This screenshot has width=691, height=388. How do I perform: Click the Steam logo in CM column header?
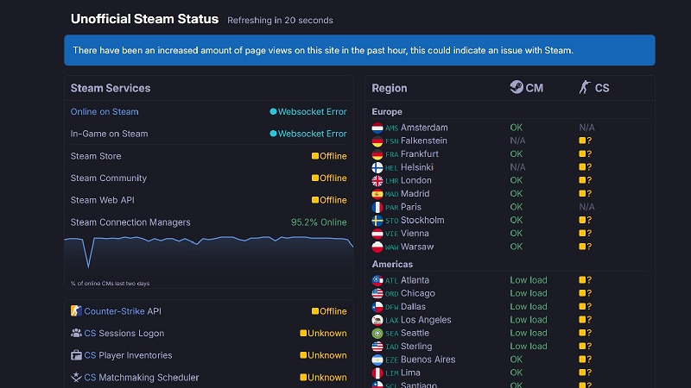click(515, 88)
